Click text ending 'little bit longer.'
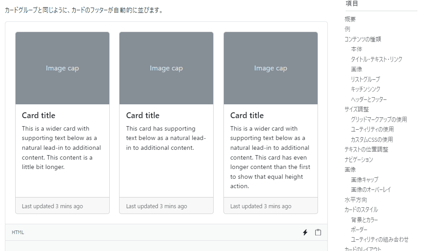 pos(62,148)
